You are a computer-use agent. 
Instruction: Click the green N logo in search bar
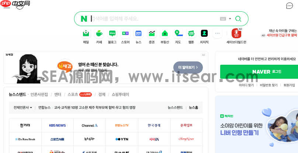tap(84, 19)
